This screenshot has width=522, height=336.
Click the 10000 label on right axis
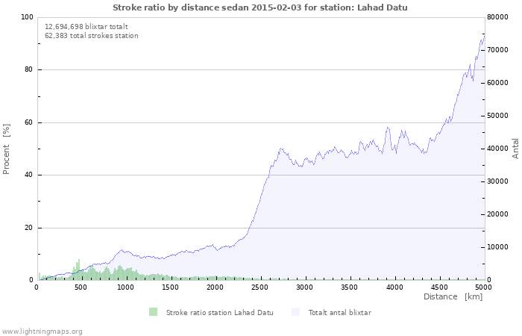point(499,247)
